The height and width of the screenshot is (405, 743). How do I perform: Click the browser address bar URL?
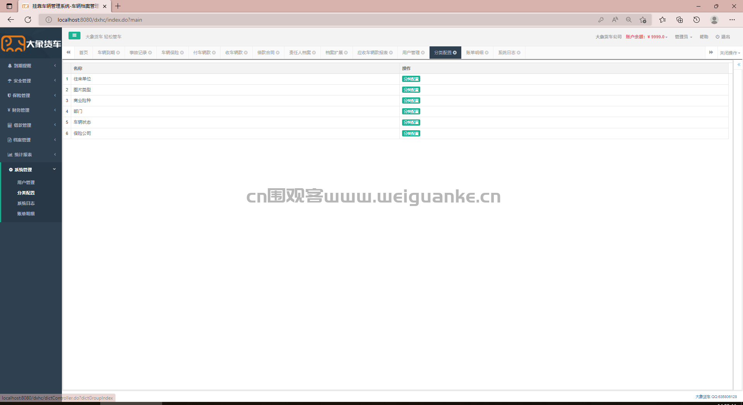coord(100,20)
